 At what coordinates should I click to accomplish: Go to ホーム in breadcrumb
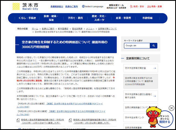[35, 29]
